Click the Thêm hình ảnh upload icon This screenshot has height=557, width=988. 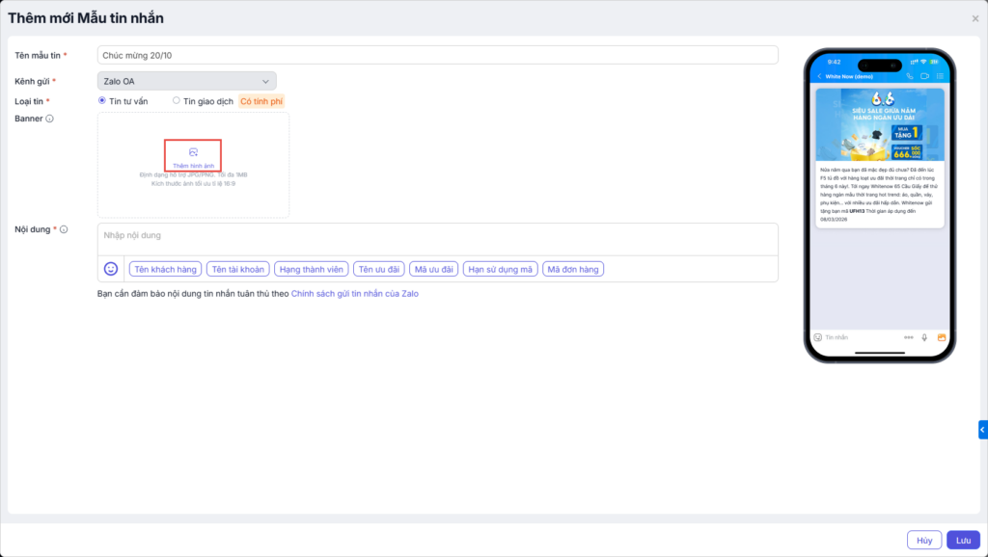[x=193, y=152]
